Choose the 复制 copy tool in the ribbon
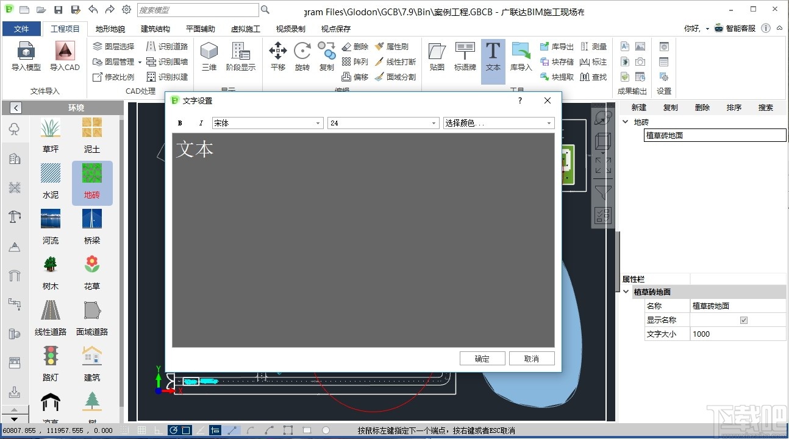The width and height of the screenshot is (789, 439). click(x=327, y=57)
